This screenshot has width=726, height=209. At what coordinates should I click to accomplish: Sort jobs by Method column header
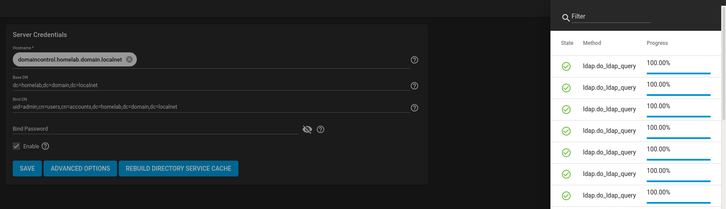[592, 43]
